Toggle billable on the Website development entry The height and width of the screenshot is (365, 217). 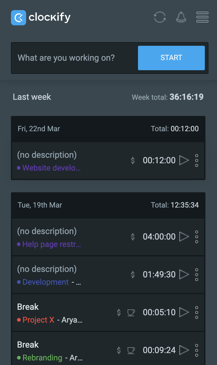coord(133,161)
